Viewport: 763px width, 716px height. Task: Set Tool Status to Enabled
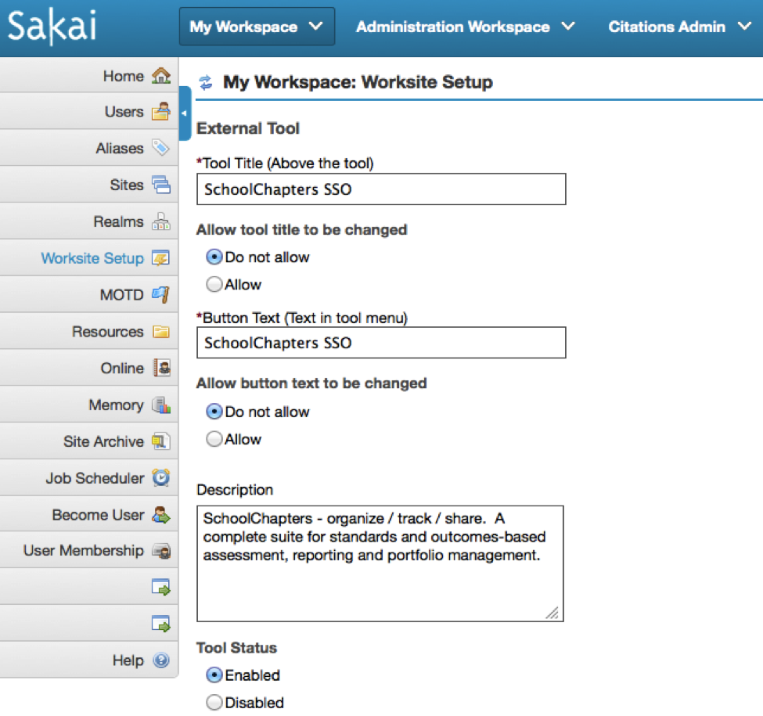pos(214,675)
